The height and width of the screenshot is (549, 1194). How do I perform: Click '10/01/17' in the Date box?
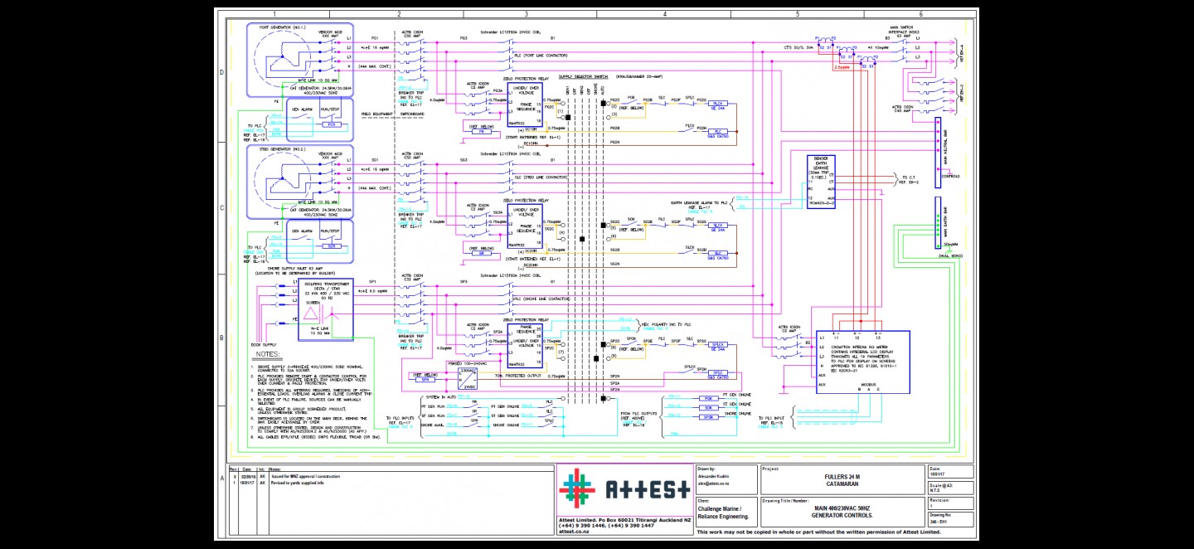[x=937, y=475]
